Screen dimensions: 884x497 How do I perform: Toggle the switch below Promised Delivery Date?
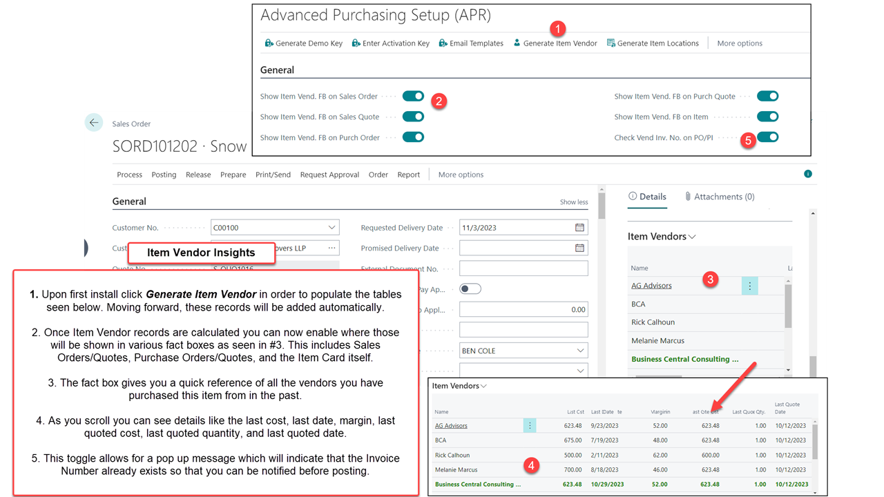click(x=470, y=289)
